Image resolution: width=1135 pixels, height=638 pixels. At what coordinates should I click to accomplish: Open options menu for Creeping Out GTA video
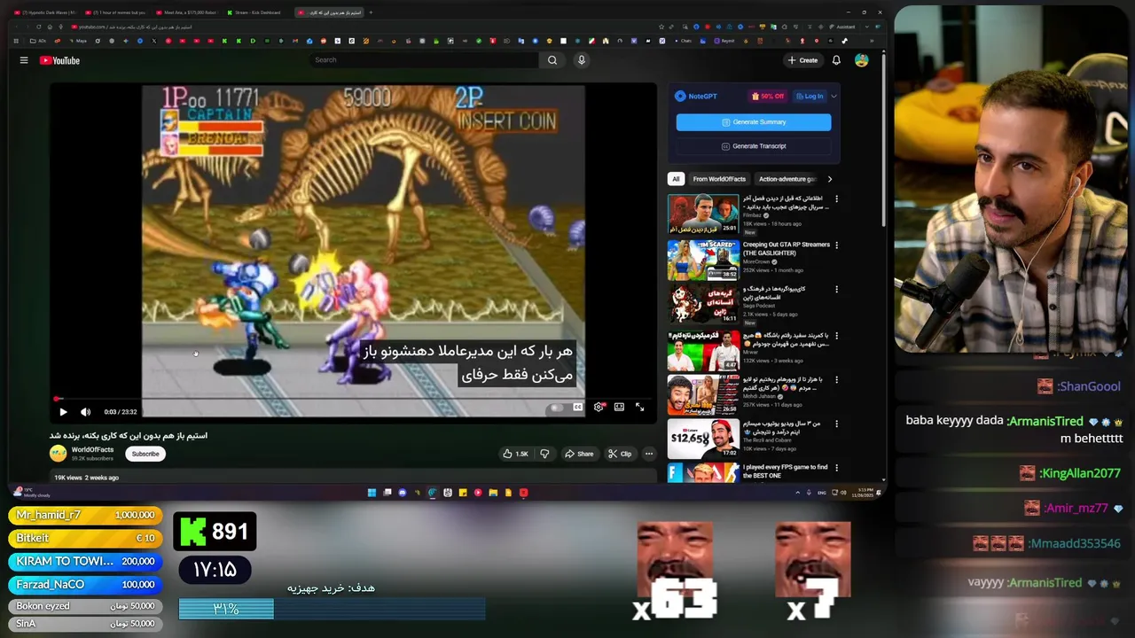[x=836, y=245]
